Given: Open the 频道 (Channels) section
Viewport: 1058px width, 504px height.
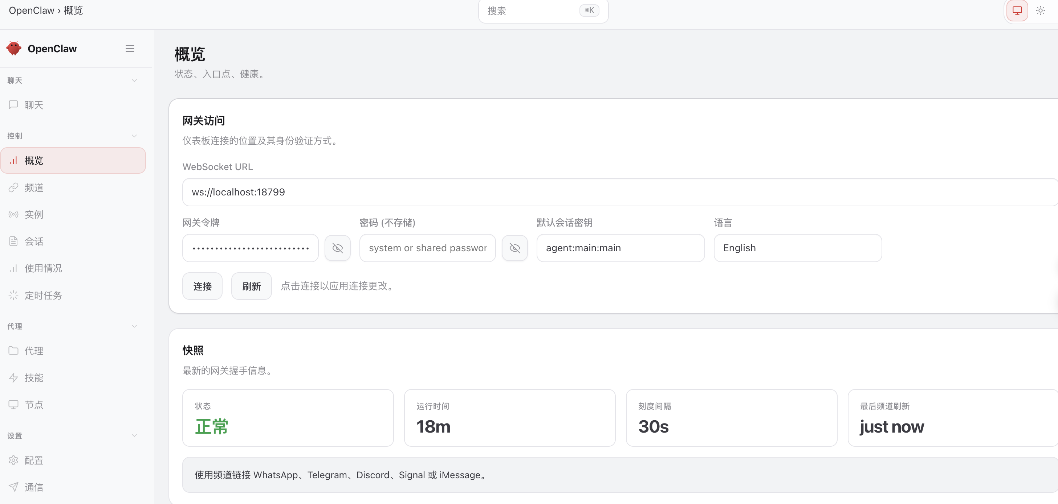Looking at the screenshot, I should click(33, 187).
